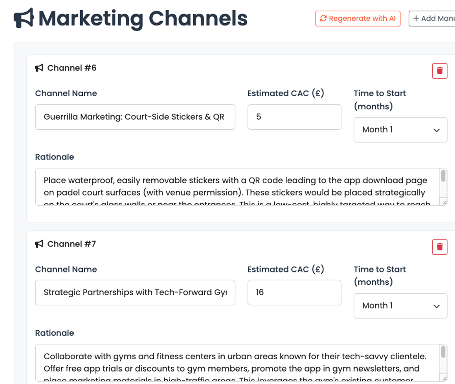Click the Regenerate with AI button
The image size is (455, 384).
pyautogui.click(x=358, y=18)
